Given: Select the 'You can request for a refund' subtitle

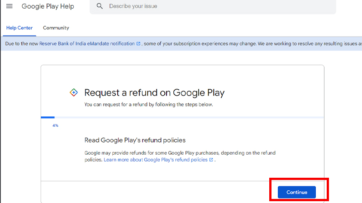Looking at the screenshot, I should click(x=149, y=105).
